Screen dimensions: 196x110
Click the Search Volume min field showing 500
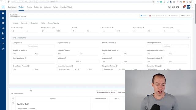click(17, 31)
